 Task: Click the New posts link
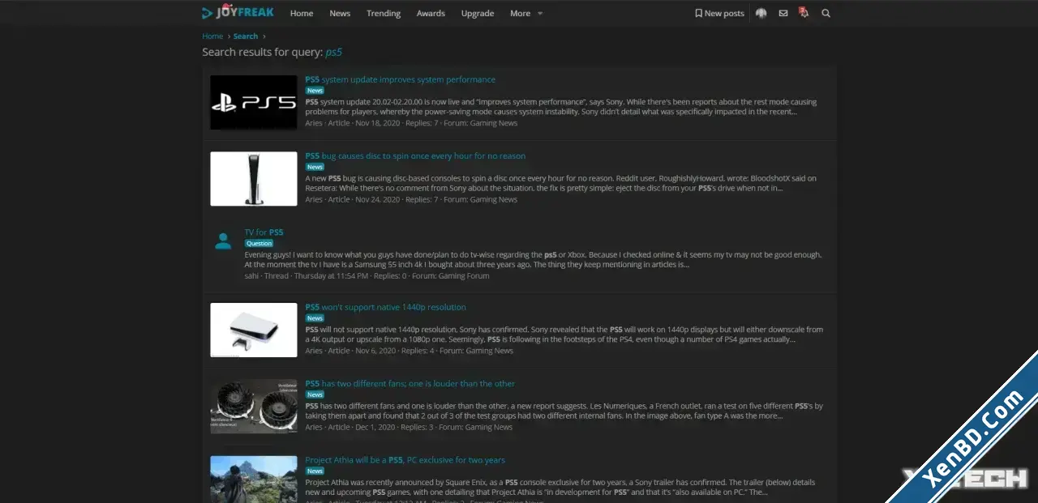point(719,13)
